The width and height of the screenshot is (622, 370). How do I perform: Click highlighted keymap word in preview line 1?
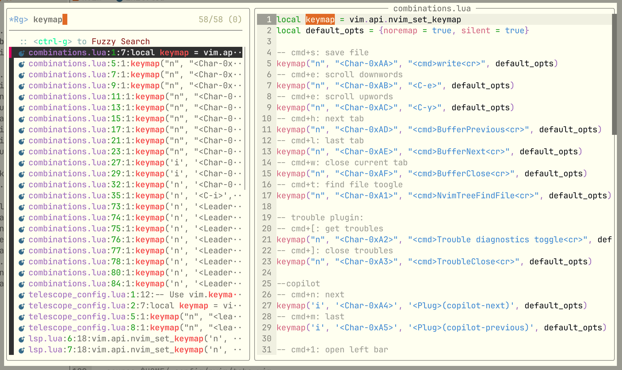[320, 20]
